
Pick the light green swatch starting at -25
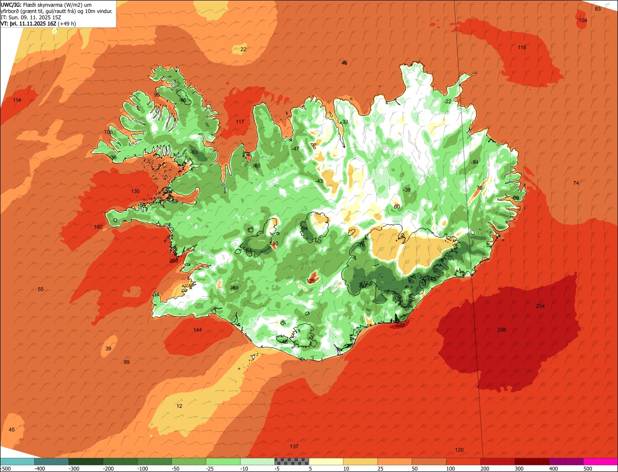pyautogui.click(x=223, y=461)
